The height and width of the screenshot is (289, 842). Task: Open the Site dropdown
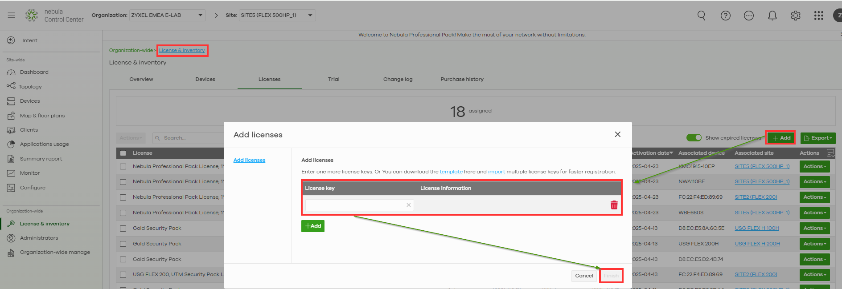pyautogui.click(x=277, y=15)
